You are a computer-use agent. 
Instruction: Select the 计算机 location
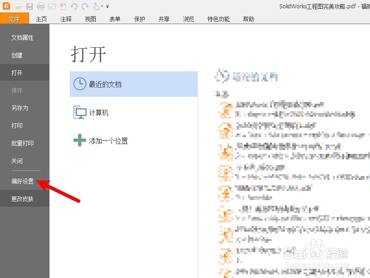coord(134,112)
